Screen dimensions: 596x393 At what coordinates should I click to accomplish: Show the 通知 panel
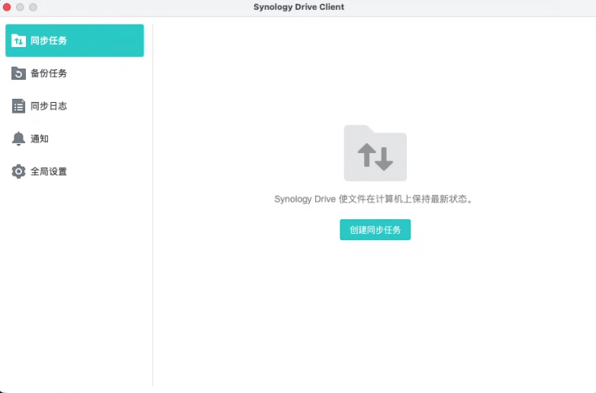click(x=75, y=139)
